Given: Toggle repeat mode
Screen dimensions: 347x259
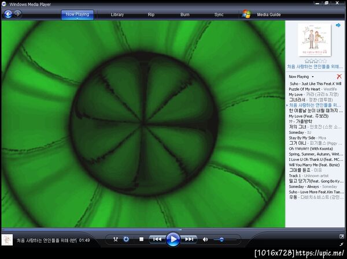Looking at the screenshot, I should (126, 239).
